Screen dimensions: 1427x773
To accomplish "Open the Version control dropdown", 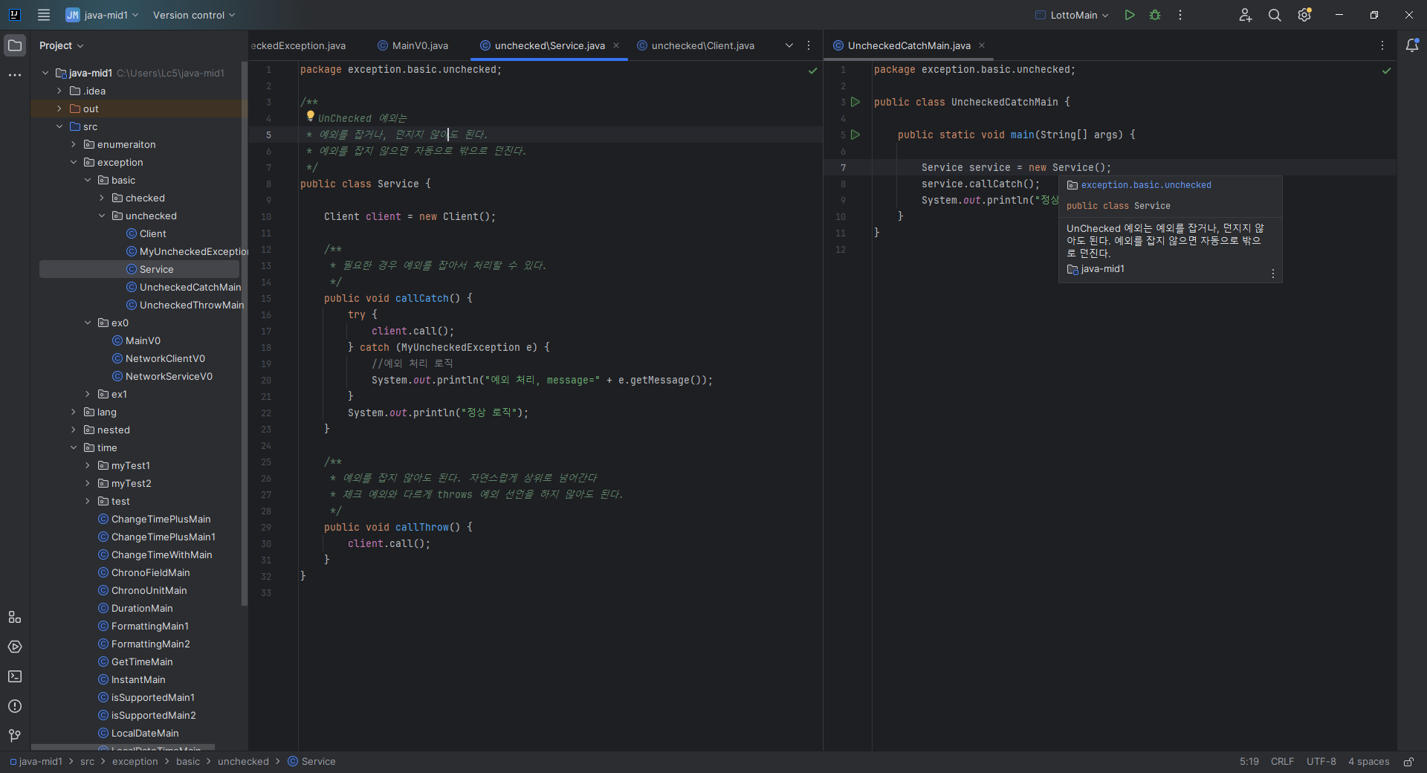I will pyautogui.click(x=194, y=15).
